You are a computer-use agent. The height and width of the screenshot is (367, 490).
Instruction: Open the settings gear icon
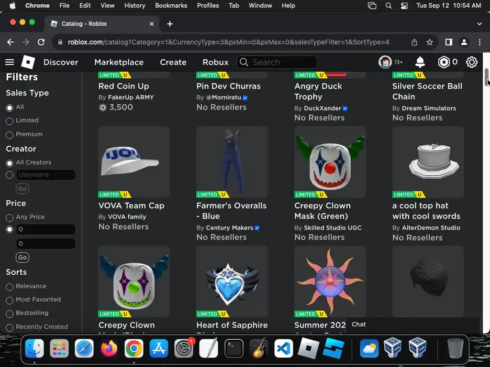click(x=471, y=62)
